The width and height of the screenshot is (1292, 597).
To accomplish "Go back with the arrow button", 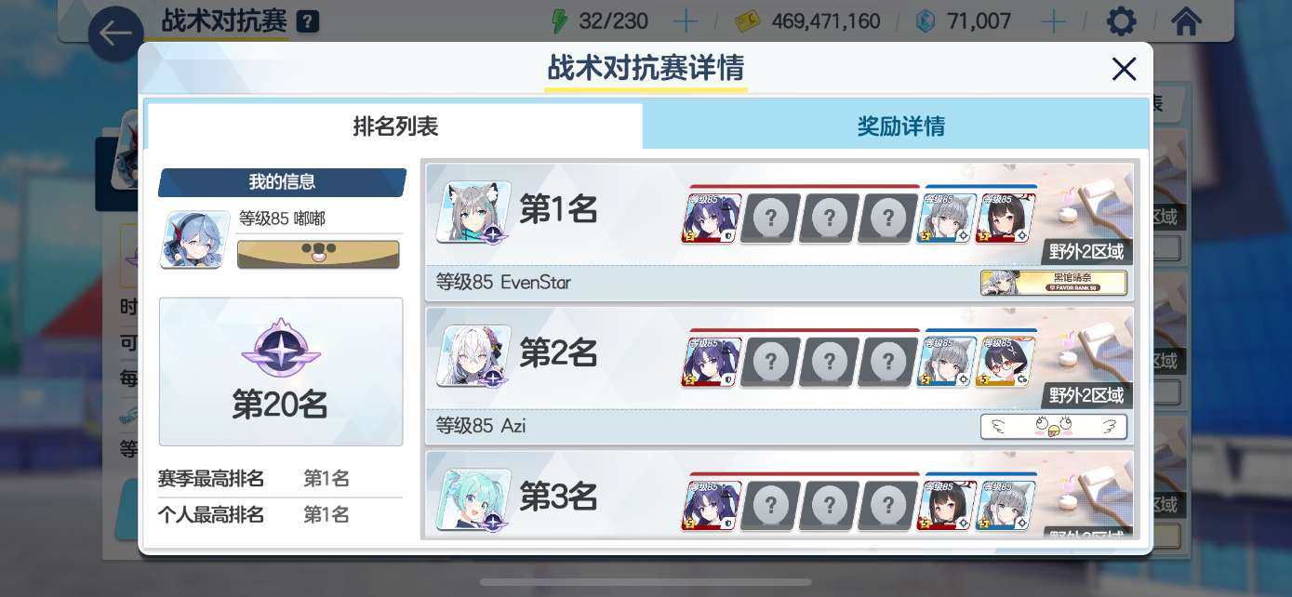I will point(116,34).
